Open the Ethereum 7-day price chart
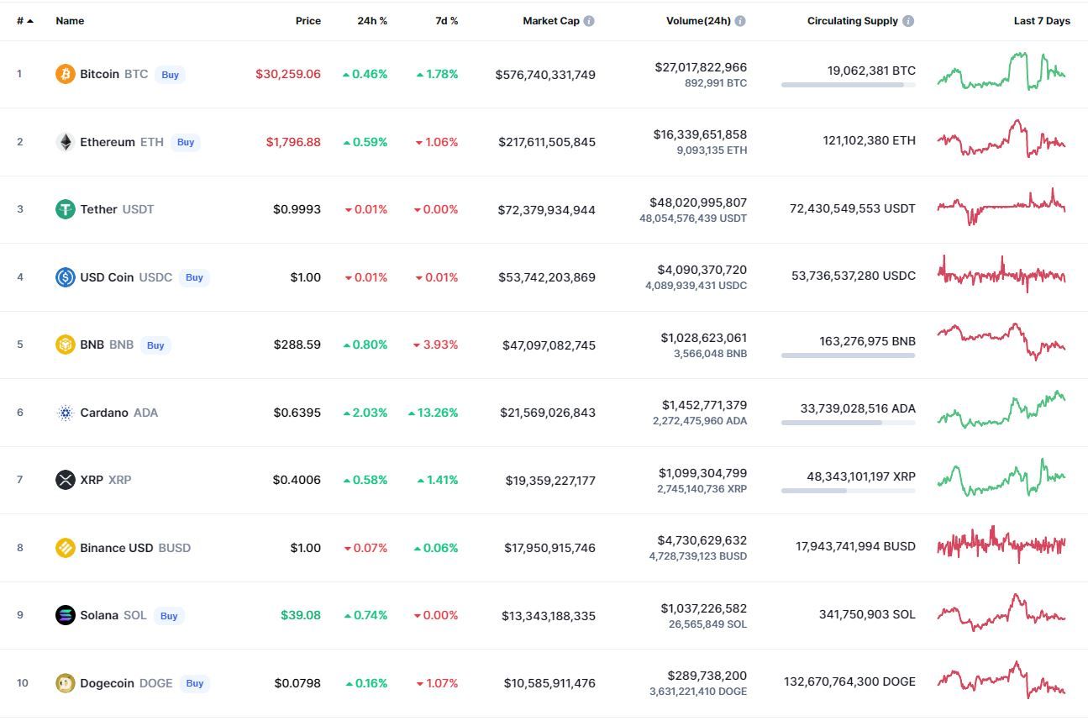The image size is (1088, 721). tap(1001, 139)
